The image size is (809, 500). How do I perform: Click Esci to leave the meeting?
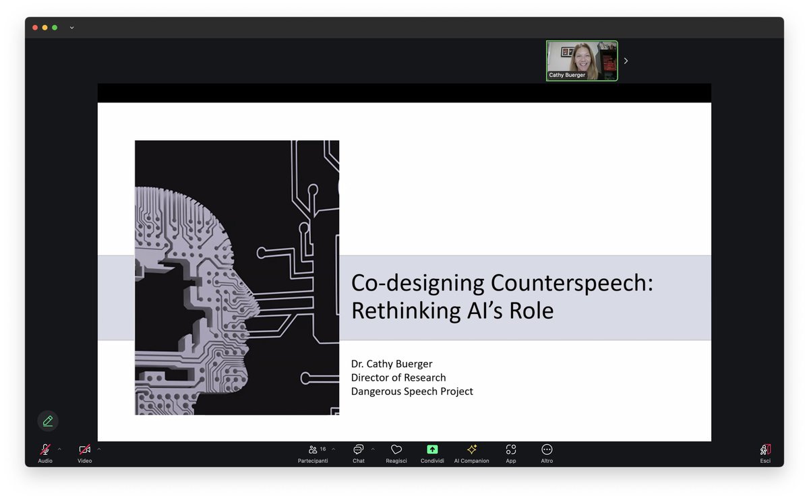[765, 453]
